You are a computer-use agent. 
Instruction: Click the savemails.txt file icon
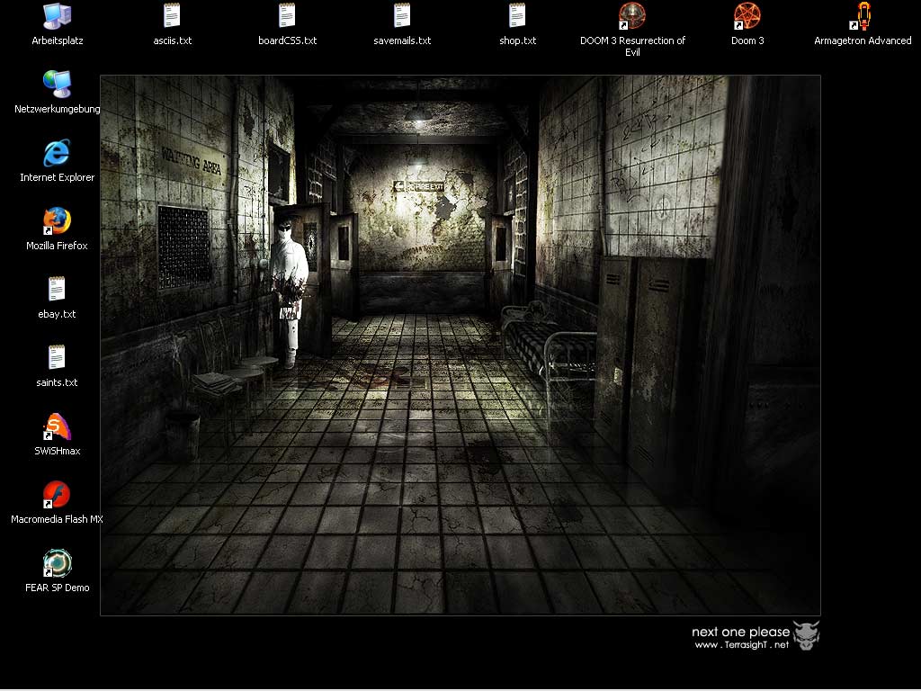point(402,16)
